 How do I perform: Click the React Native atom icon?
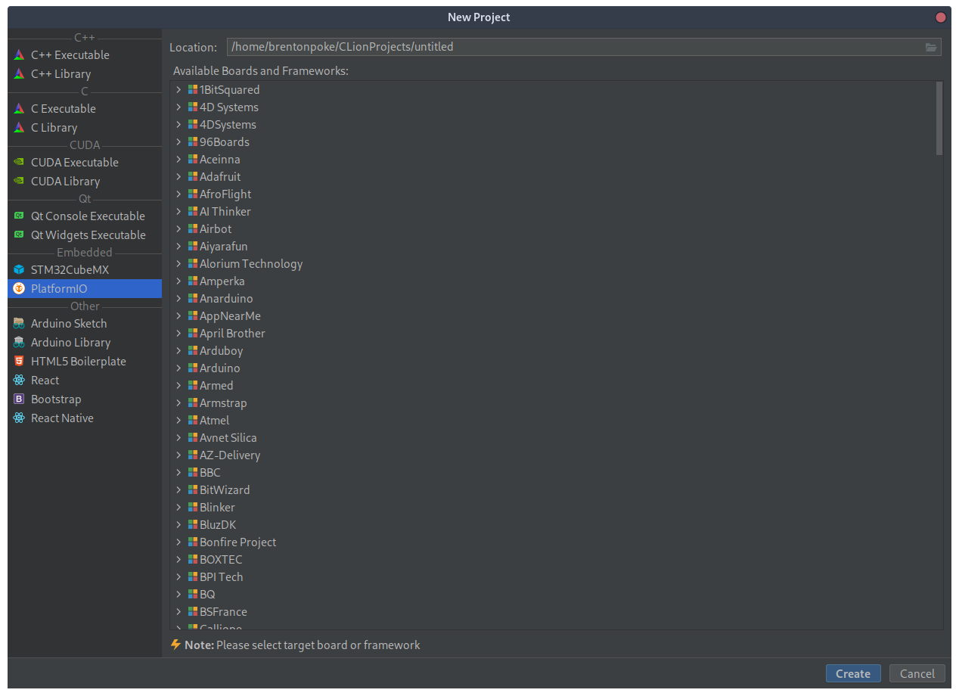pos(19,418)
